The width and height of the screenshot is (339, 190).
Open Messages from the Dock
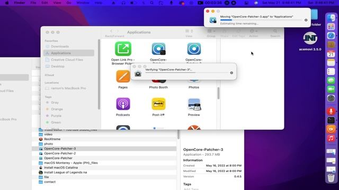(x=331, y=81)
